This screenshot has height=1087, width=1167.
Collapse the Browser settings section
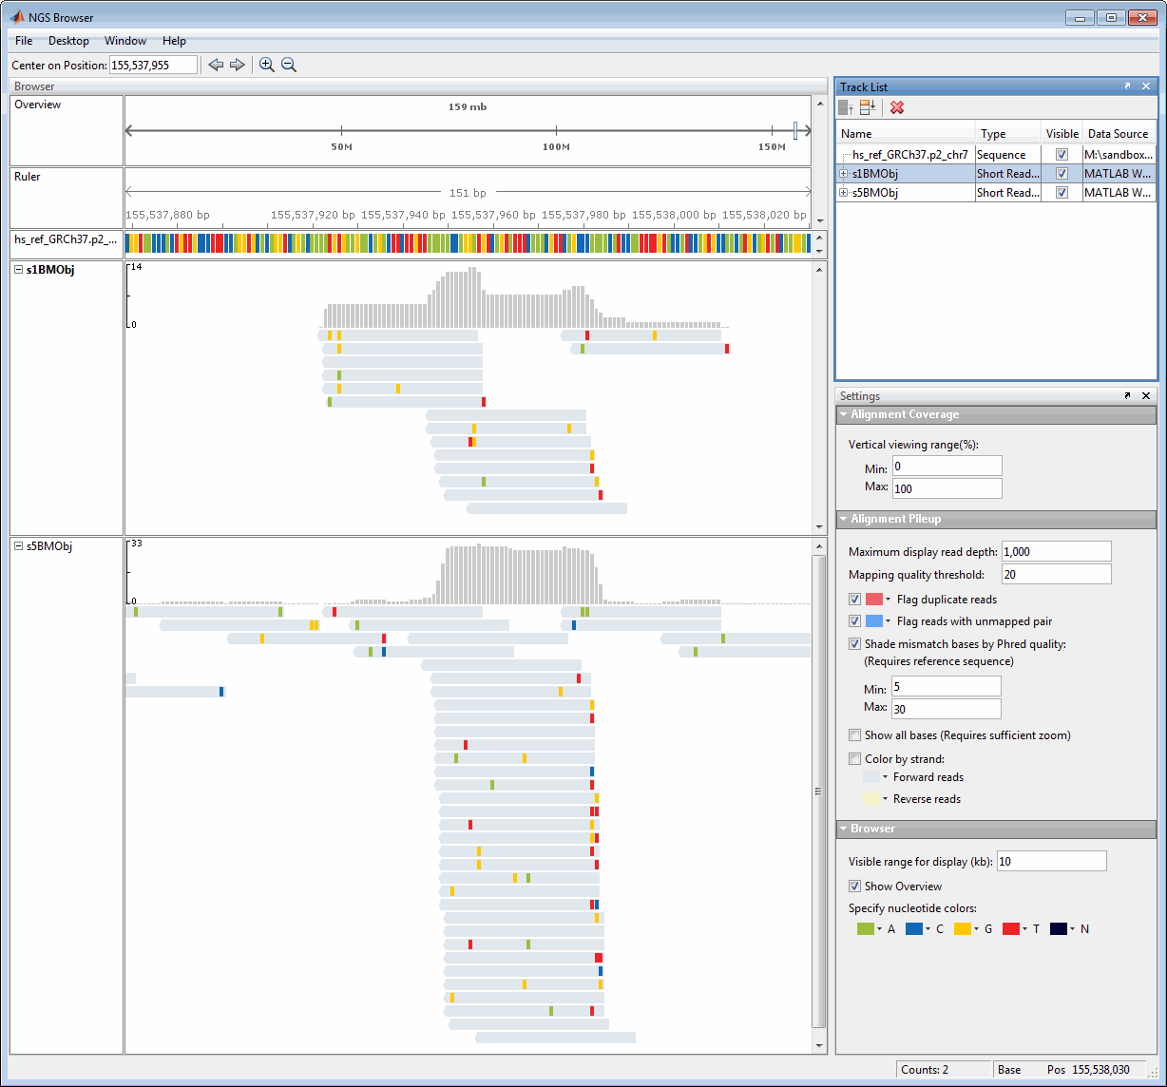pos(843,830)
